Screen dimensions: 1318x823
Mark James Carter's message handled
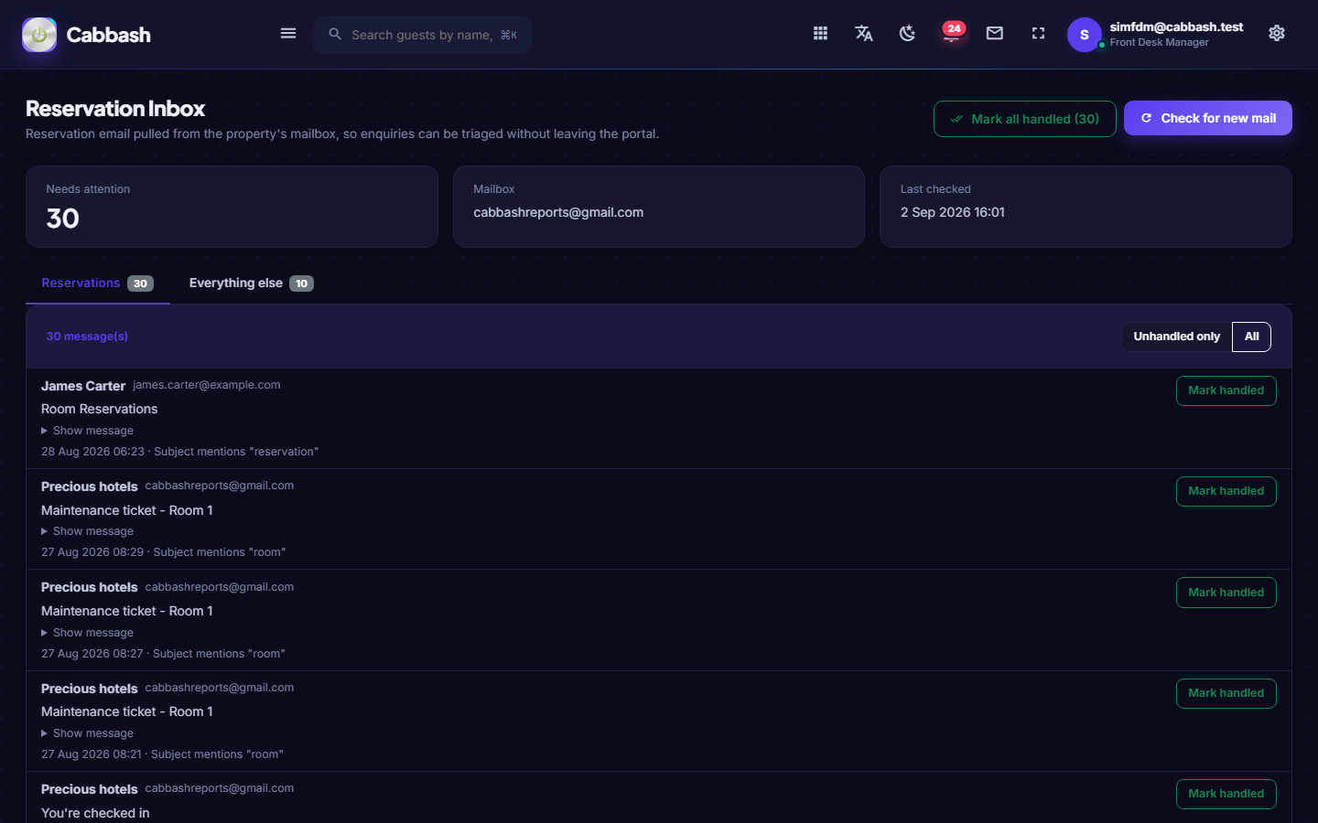[1226, 390]
